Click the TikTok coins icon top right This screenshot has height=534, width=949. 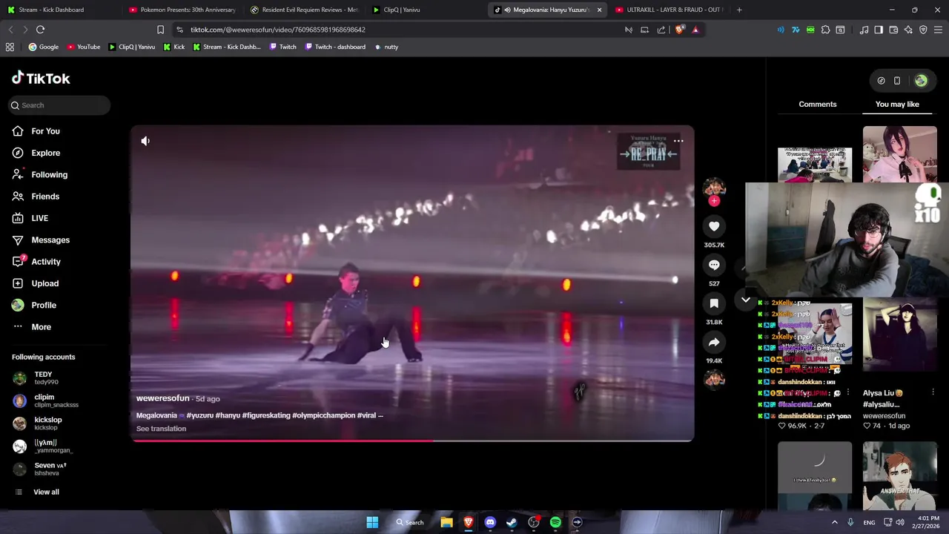[881, 81]
